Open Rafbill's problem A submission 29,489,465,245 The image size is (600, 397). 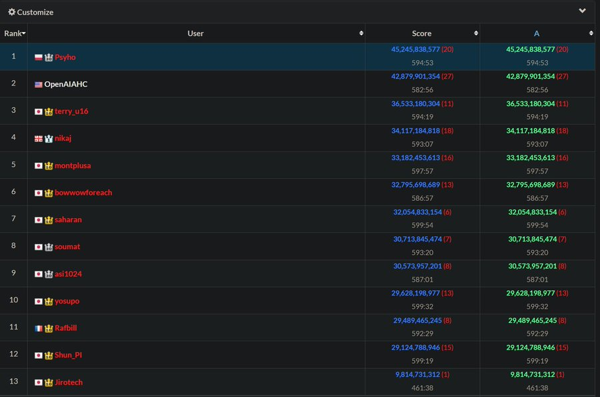pos(532,320)
